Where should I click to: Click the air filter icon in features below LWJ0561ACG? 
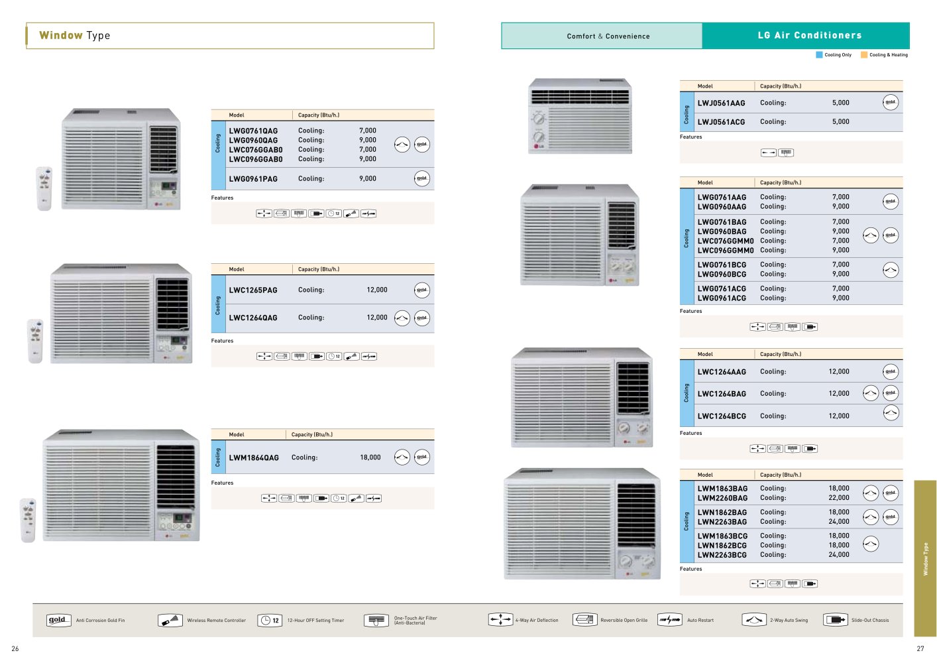click(x=786, y=152)
